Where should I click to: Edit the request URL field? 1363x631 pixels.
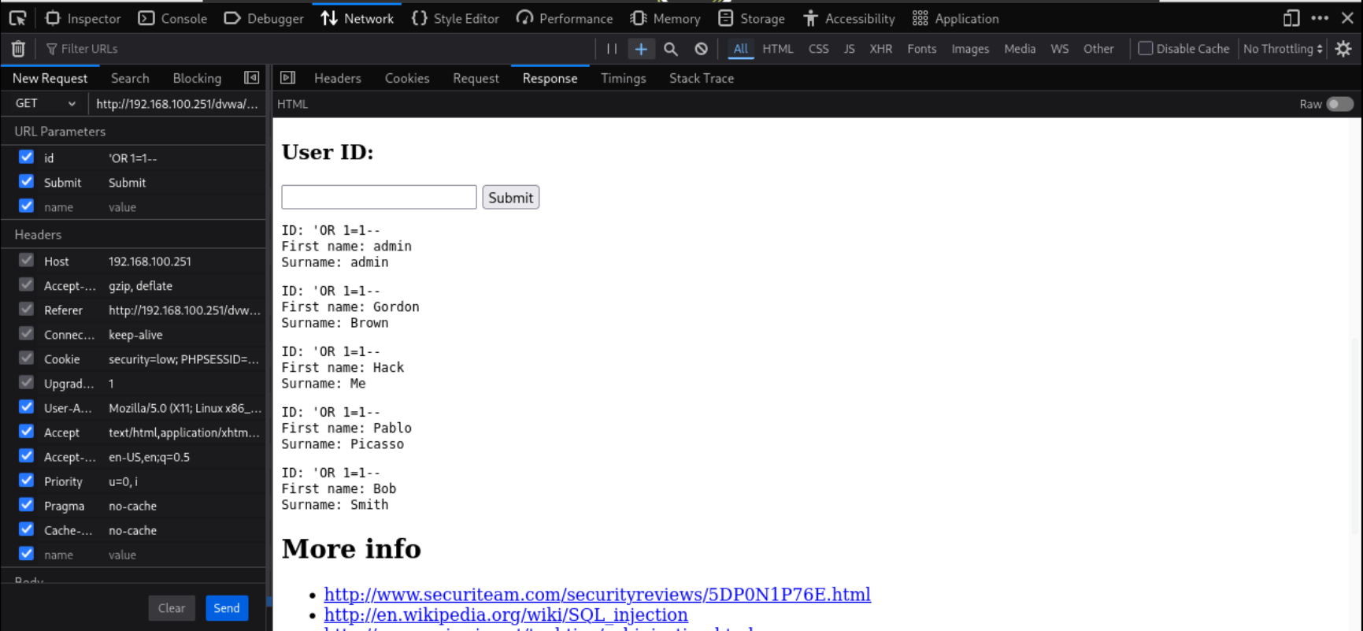click(177, 103)
